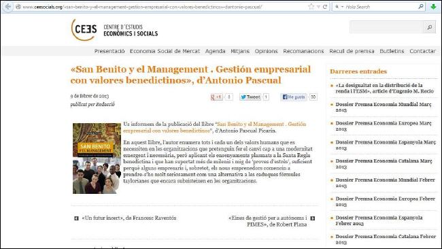
Task: Open the Opinions menu item
Action: (x=266, y=51)
